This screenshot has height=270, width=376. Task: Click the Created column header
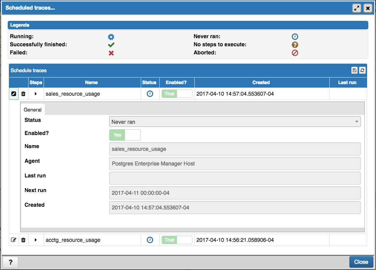[x=261, y=83]
